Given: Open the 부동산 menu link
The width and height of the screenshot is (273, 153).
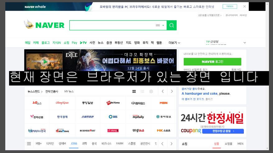Looking at the screenshot, I should pos(118,43).
